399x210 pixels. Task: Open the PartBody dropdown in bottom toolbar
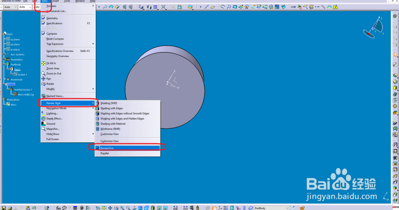point(271,208)
